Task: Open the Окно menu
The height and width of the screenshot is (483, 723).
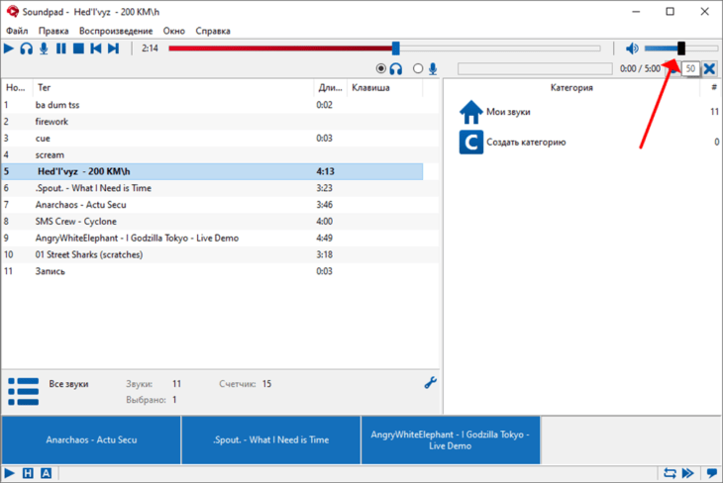Action: pos(174,31)
